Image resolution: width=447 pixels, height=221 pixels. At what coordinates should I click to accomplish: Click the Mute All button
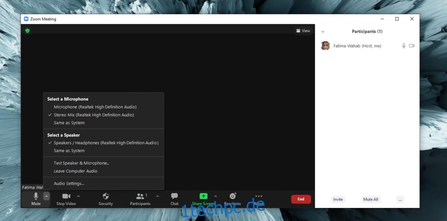pos(371,199)
